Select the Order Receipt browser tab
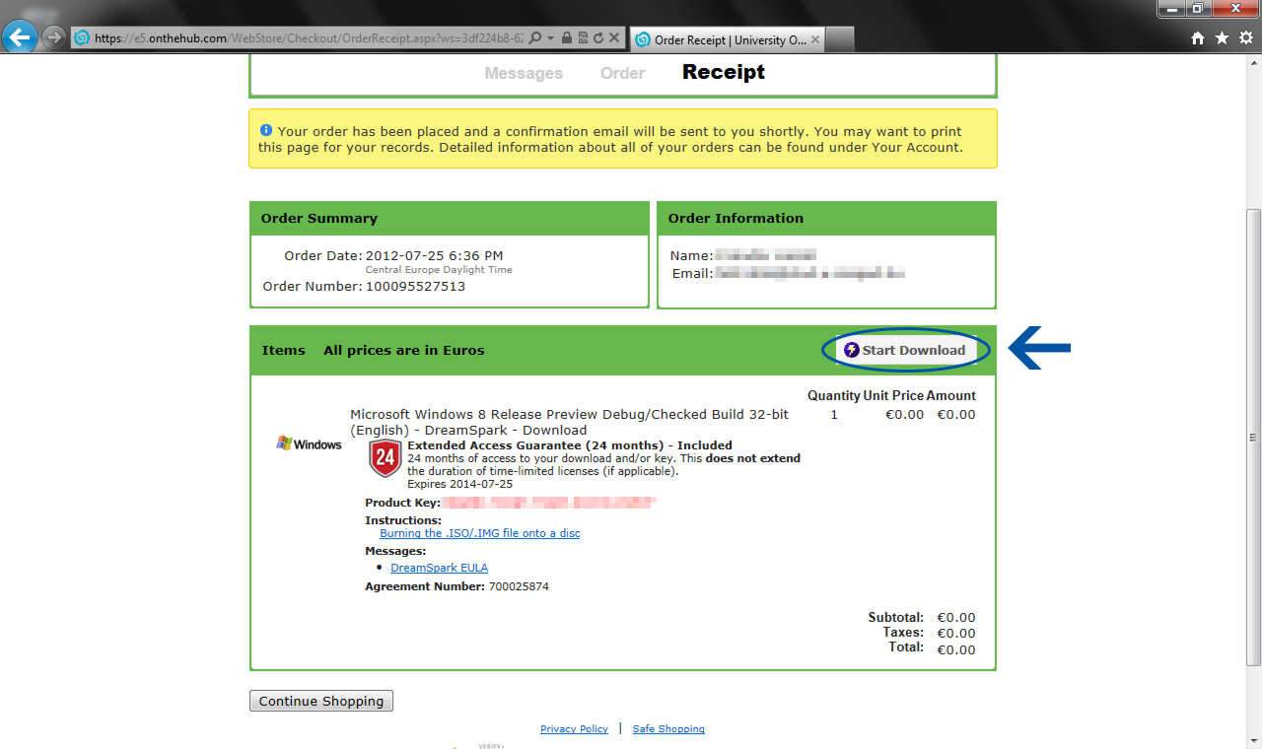The image size is (1262, 749). 727,39
